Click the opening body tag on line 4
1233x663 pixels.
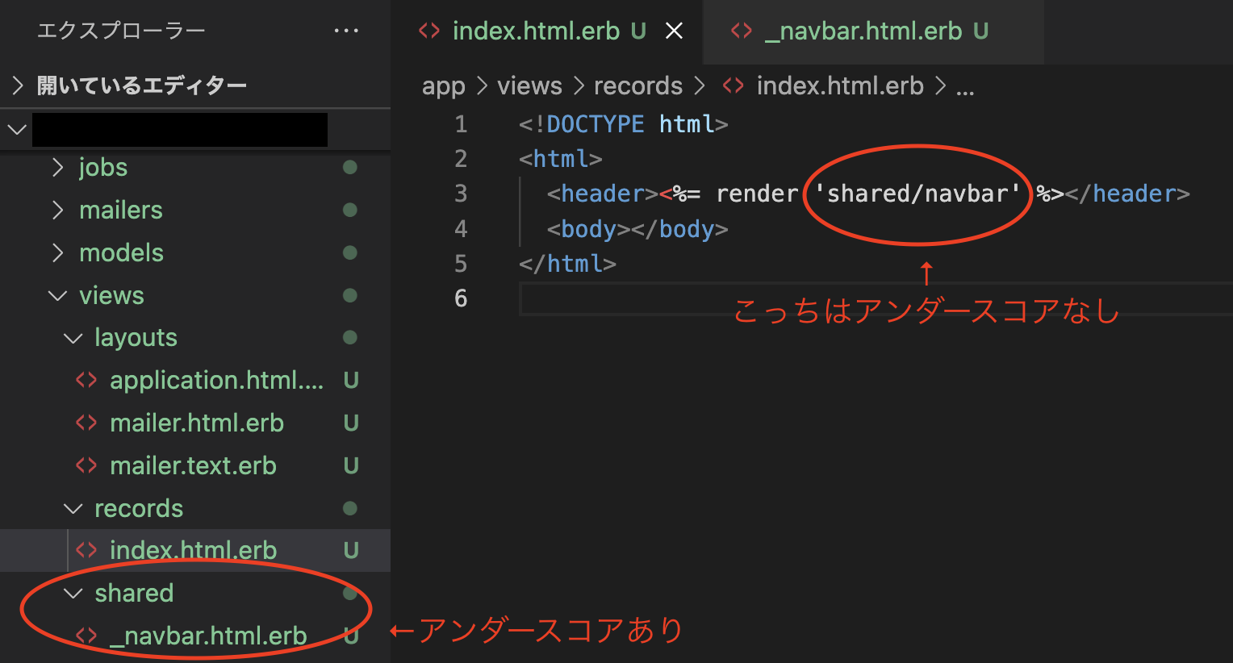[588, 229]
